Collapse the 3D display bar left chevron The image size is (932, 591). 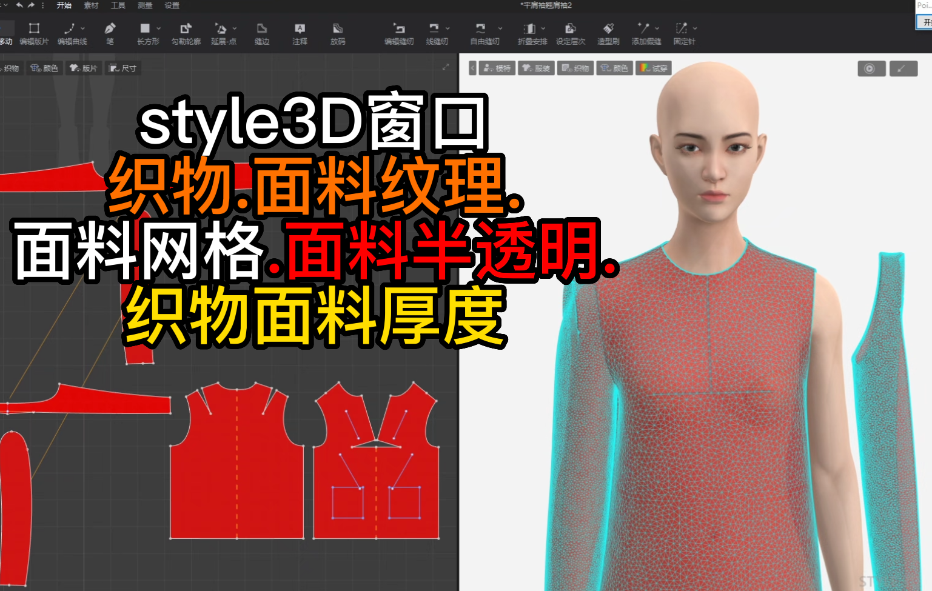coord(472,68)
